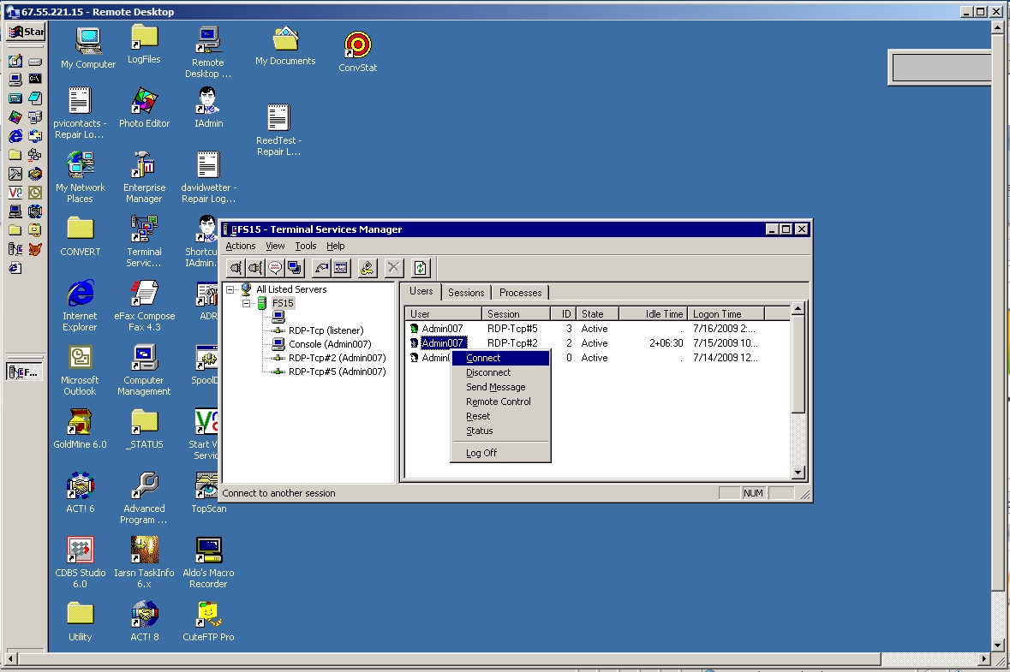Open the Help menu
1010x672 pixels.
[x=335, y=246]
